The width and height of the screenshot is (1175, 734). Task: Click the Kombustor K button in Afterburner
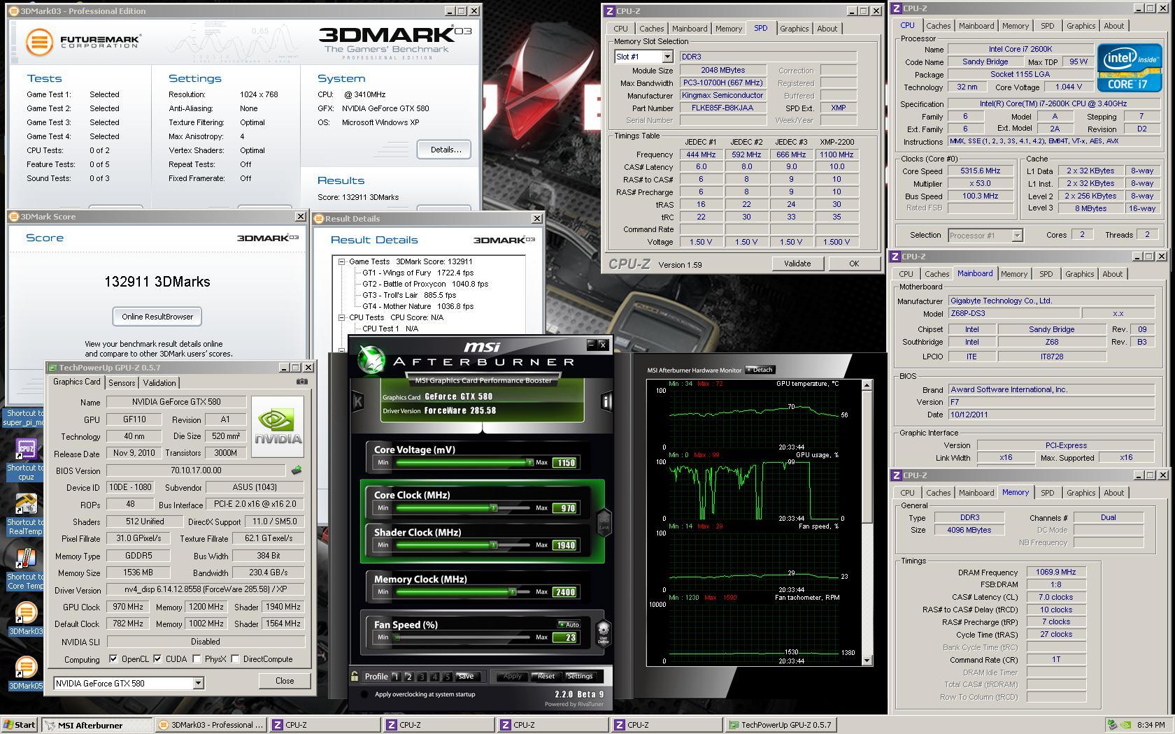(x=358, y=401)
